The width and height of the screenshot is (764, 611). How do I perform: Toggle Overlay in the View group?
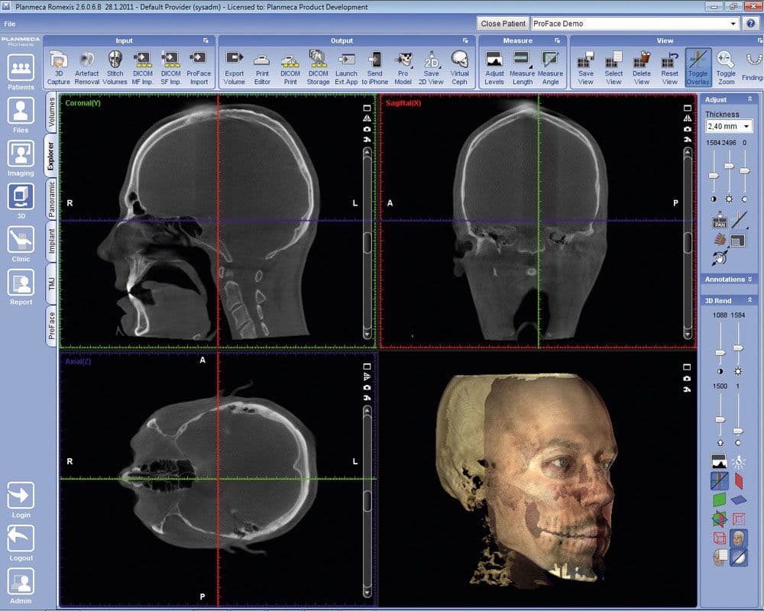[x=698, y=66]
